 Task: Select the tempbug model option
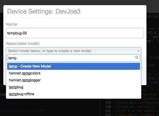(16, 87)
